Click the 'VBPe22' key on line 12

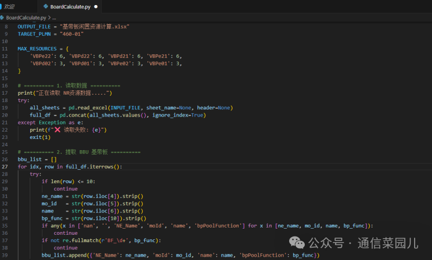pos(41,56)
